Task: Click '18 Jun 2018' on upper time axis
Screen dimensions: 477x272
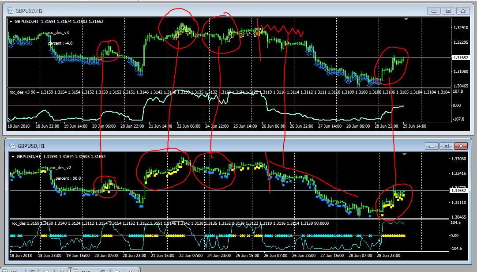Action: pos(19,126)
